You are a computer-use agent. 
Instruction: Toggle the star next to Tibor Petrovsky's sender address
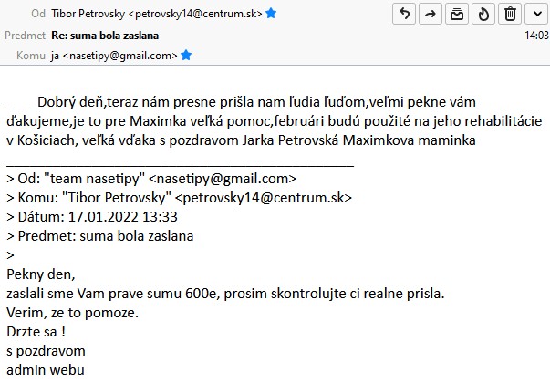[271, 14]
